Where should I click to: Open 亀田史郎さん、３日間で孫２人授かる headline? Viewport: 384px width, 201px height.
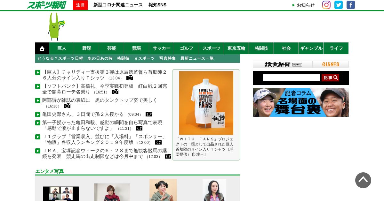click(83, 114)
